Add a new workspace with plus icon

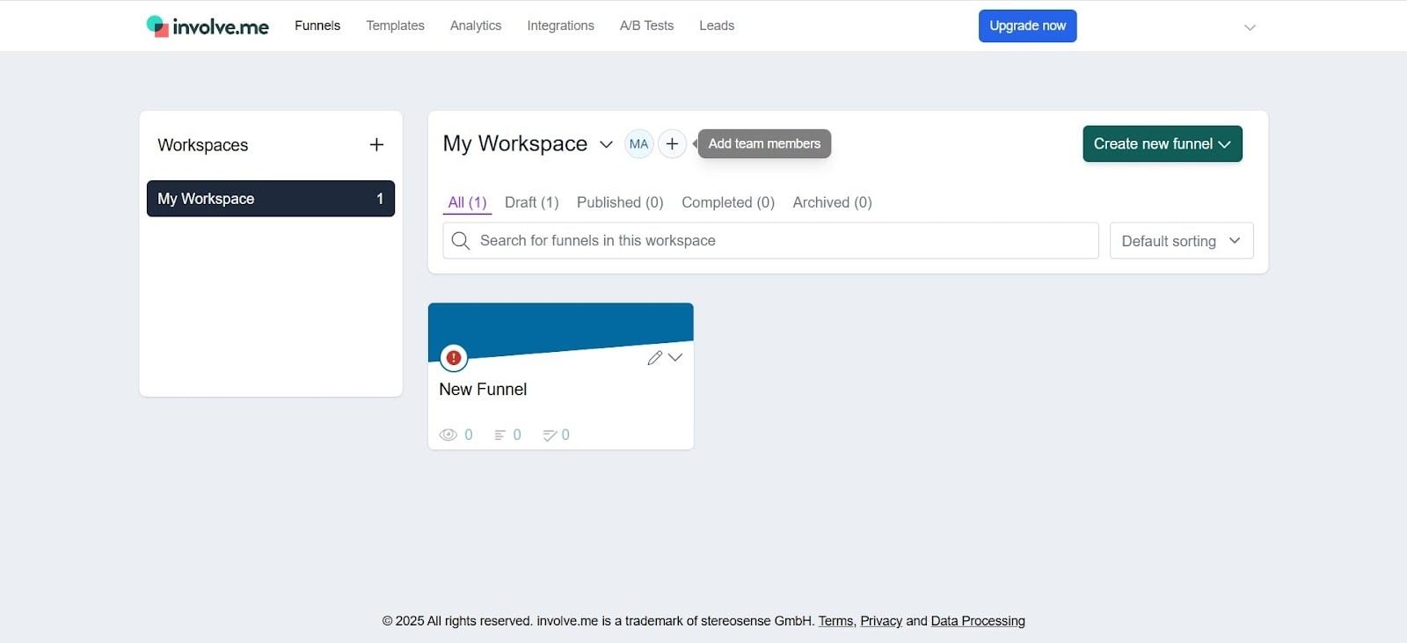(x=376, y=144)
